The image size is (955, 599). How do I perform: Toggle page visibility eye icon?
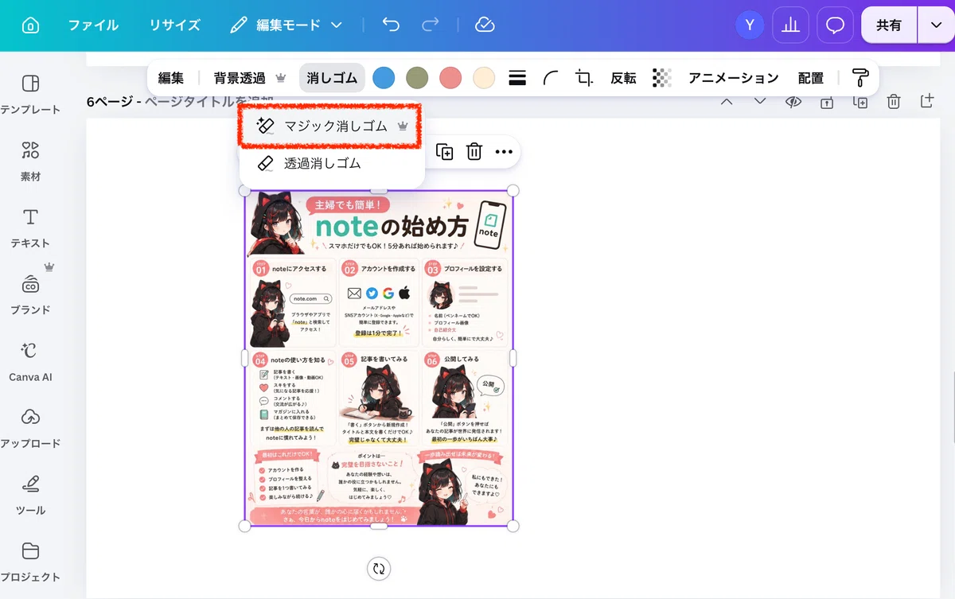793,101
